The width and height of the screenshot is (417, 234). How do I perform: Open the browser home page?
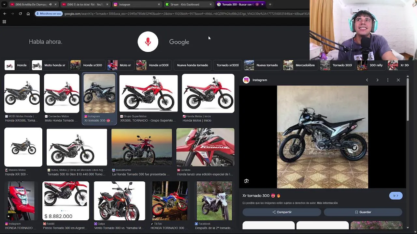(x=28, y=14)
